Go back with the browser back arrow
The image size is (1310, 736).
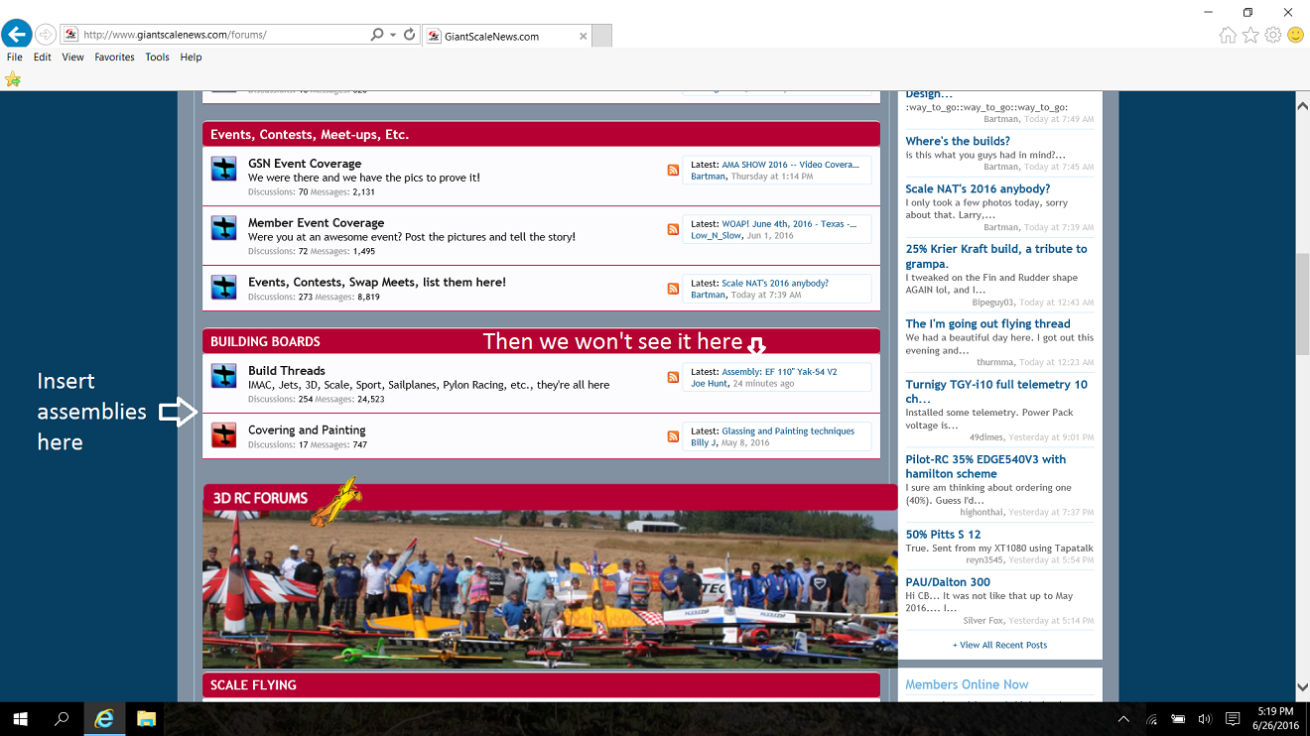[x=16, y=35]
